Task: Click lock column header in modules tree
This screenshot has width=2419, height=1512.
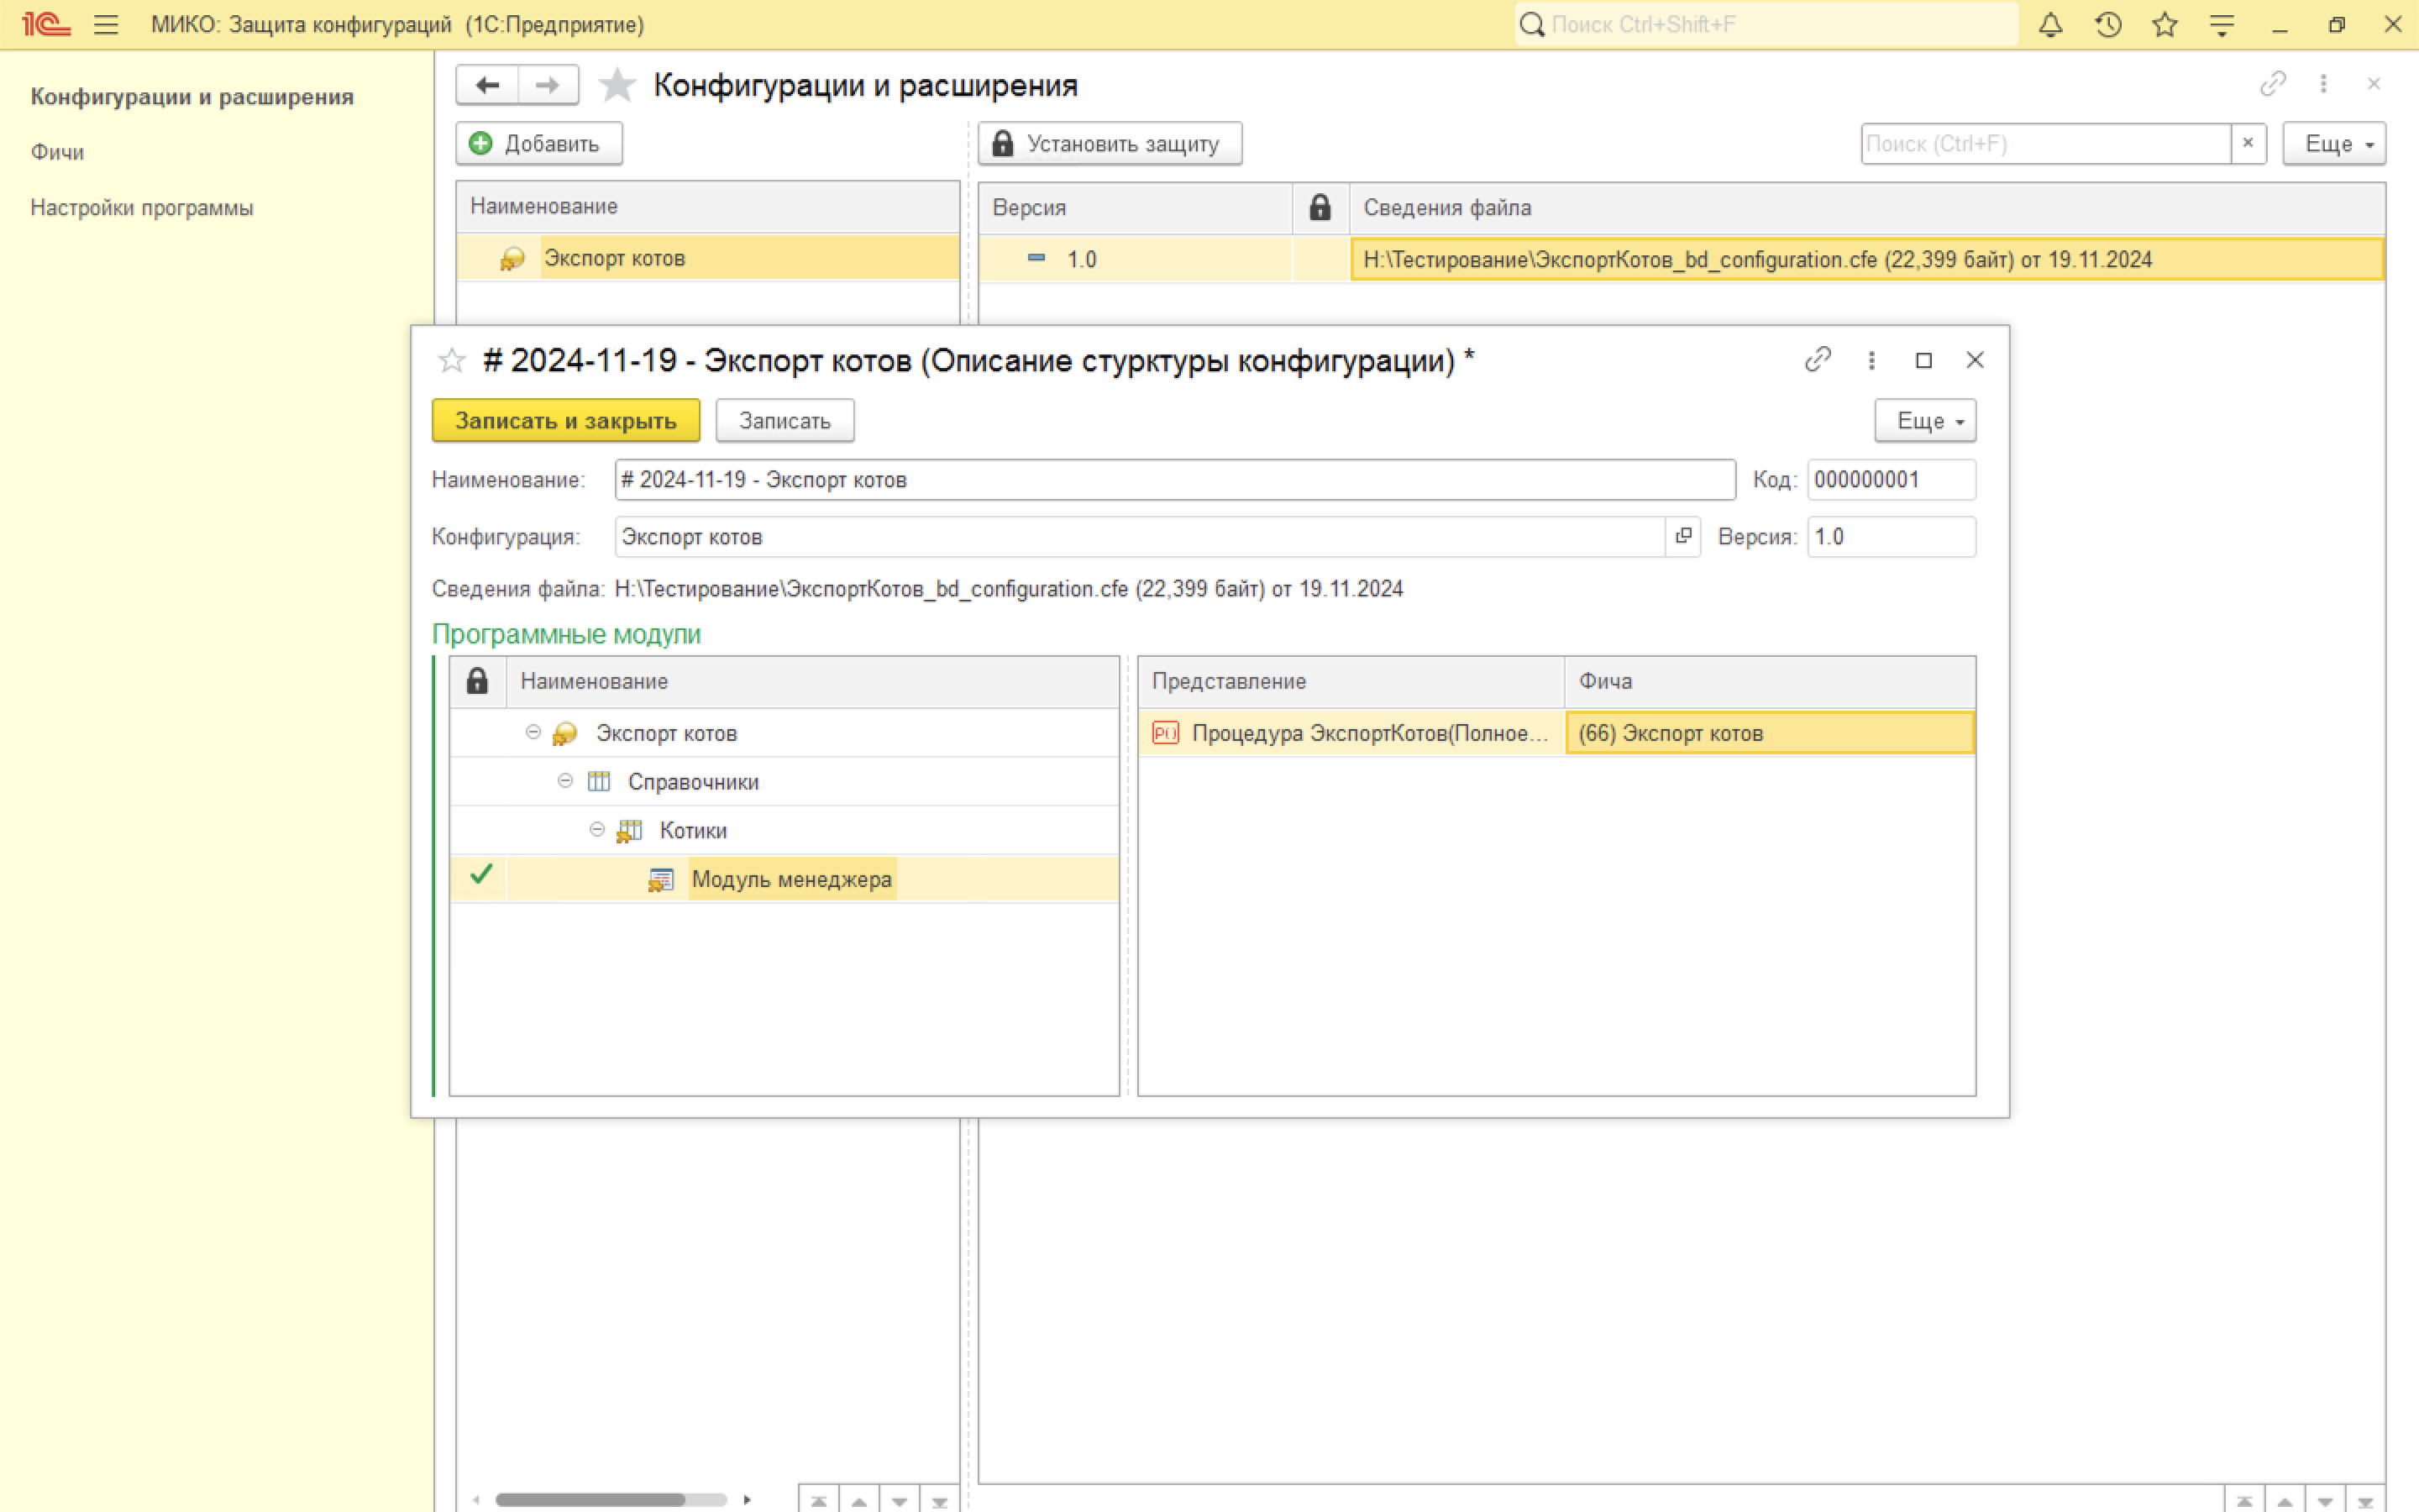Action: (477, 681)
